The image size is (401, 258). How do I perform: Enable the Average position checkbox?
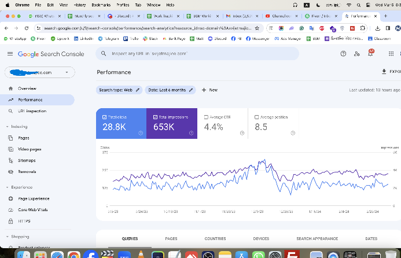257,117
